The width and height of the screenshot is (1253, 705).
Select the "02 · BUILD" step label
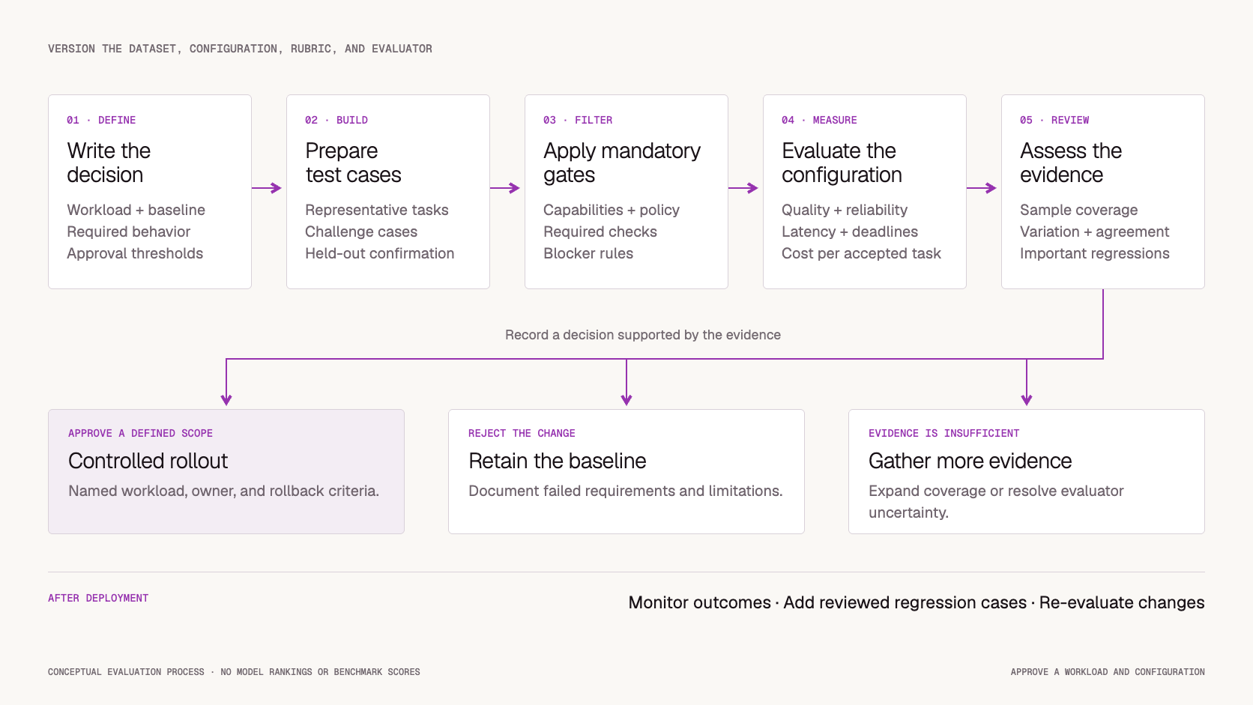pos(336,120)
